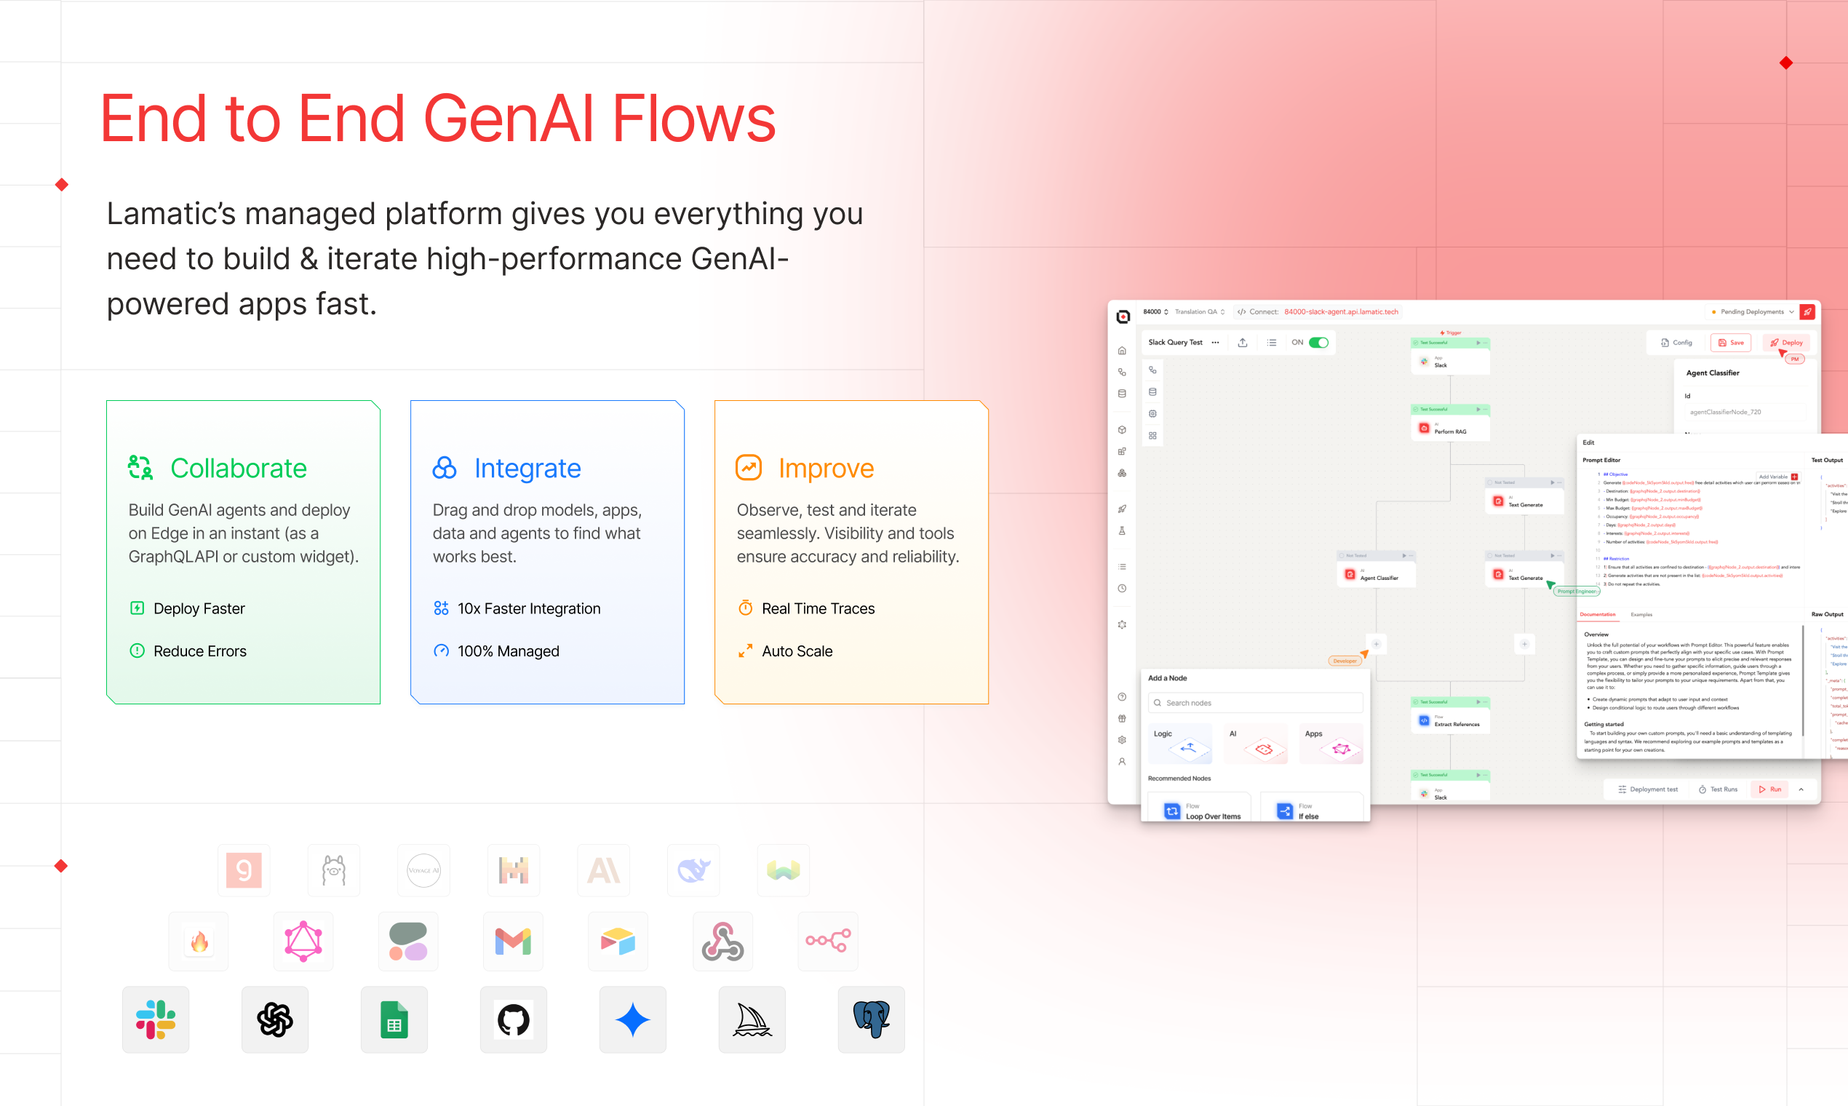Click the Run button
This screenshot has height=1106, width=1848.
pos(1769,789)
